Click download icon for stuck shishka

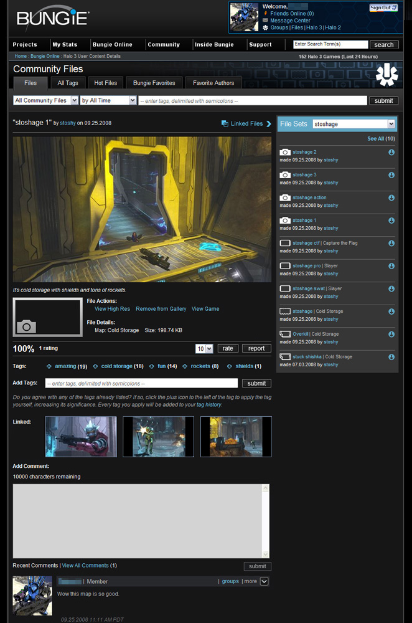coord(391,357)
